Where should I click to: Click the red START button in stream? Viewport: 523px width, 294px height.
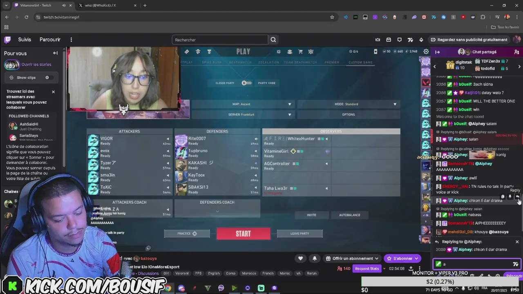point(243,234)
